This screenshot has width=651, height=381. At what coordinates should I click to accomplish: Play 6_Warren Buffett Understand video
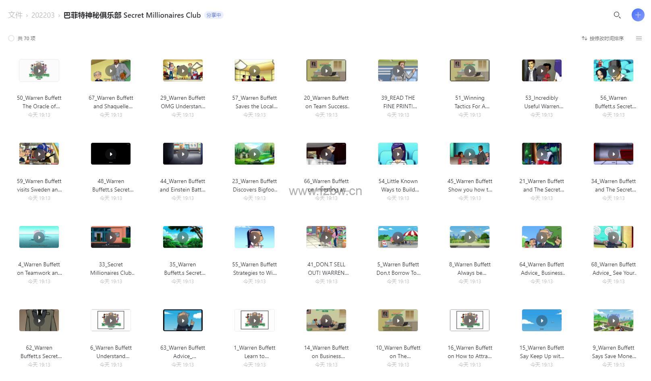point(111,320)
